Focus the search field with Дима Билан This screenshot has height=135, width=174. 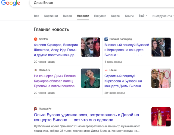point(102,3)
